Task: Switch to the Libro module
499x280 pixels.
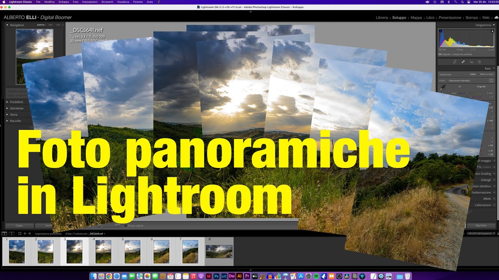Action: (430, 17)
